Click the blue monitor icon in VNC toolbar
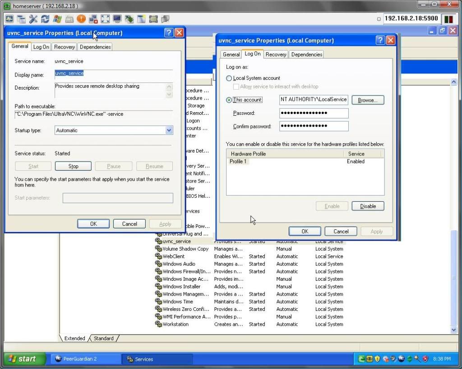462x369 pixels. click(x=117, y=19)
